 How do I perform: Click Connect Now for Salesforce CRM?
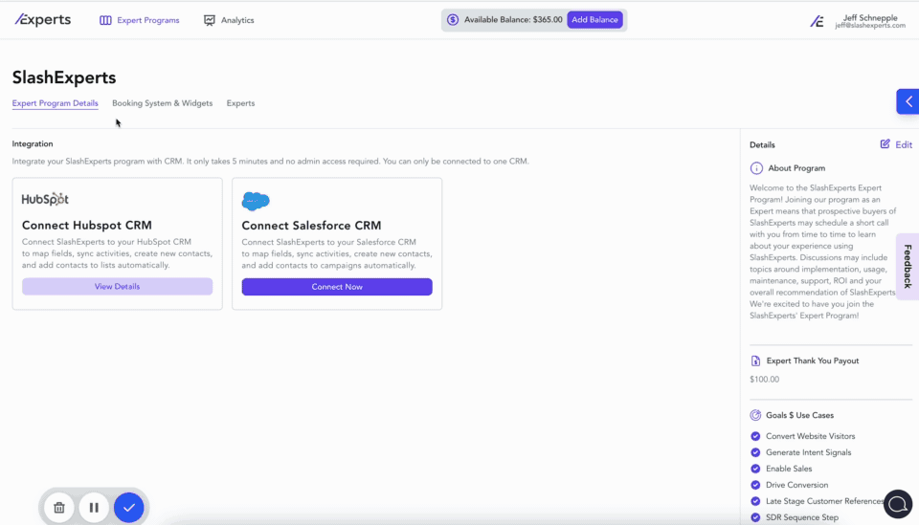[337, 287]
